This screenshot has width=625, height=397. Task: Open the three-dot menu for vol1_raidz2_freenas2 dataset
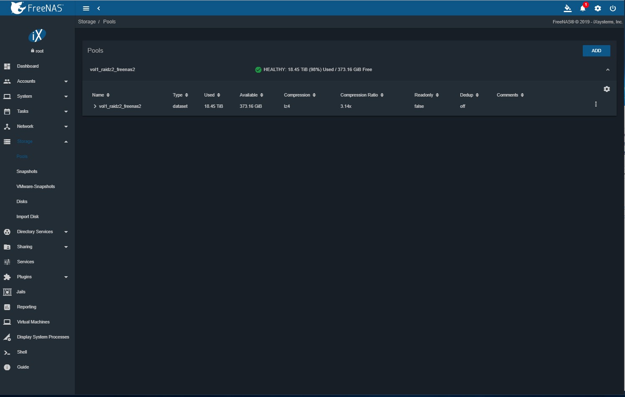coord(596,104)
